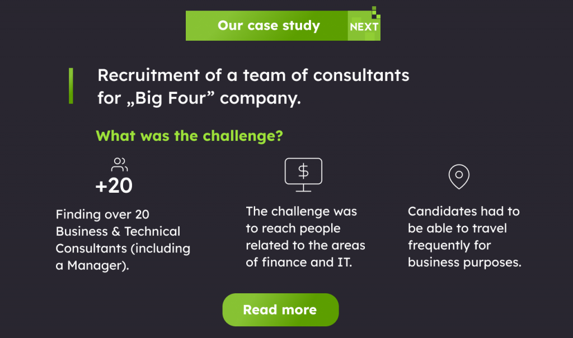Click the Read more button
The width and height of the screenshot is (573, 338).
[x=280, y=310]
